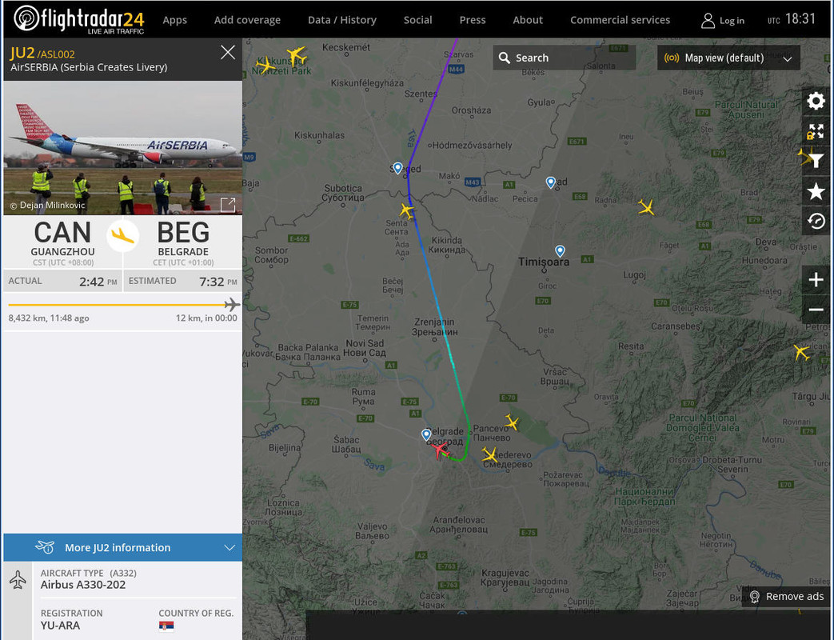Open Commercial services page
The image size is (834, 640).
621,20
